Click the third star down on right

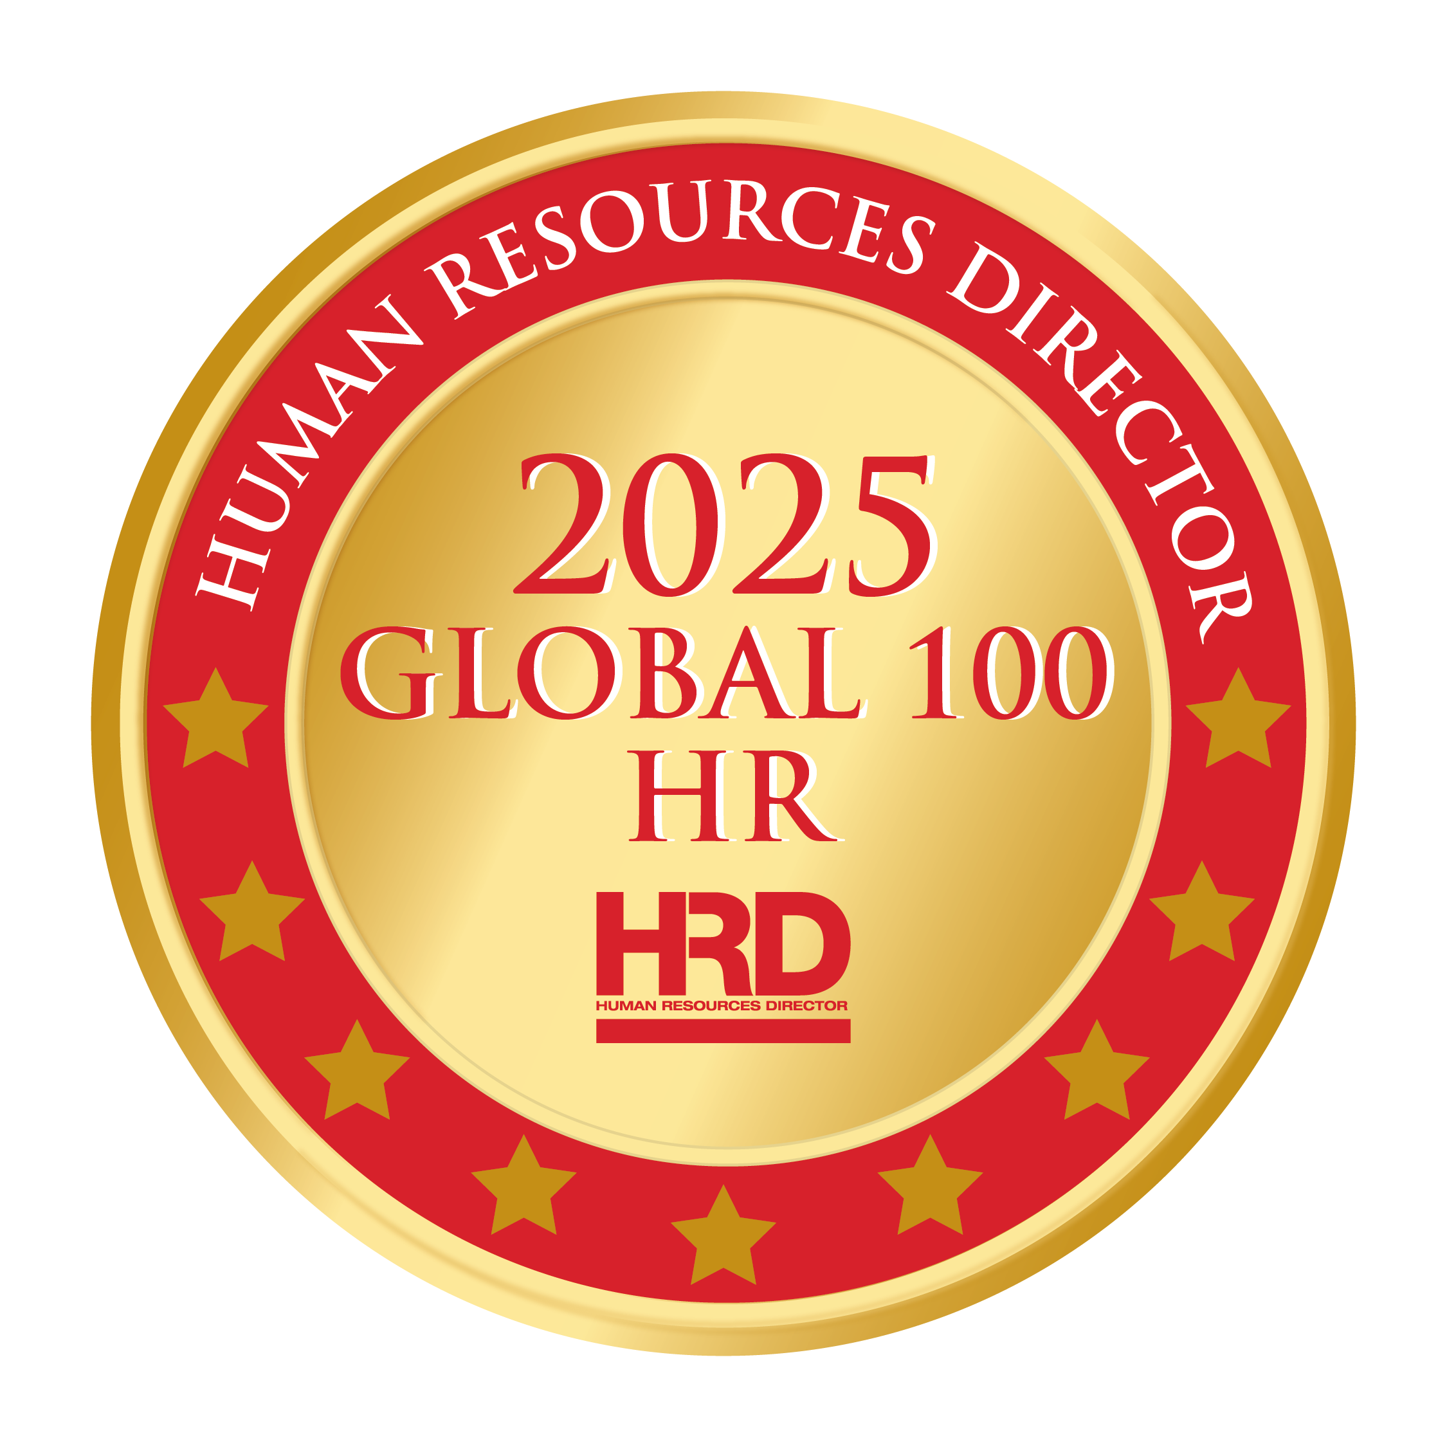[1097, 1073]
